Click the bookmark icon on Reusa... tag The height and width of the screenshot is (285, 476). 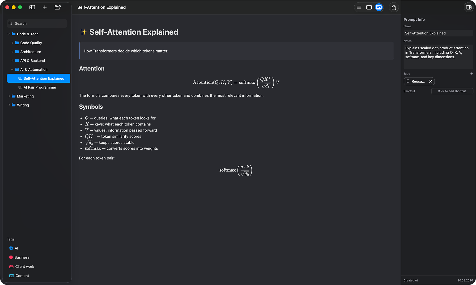[408, 81]
